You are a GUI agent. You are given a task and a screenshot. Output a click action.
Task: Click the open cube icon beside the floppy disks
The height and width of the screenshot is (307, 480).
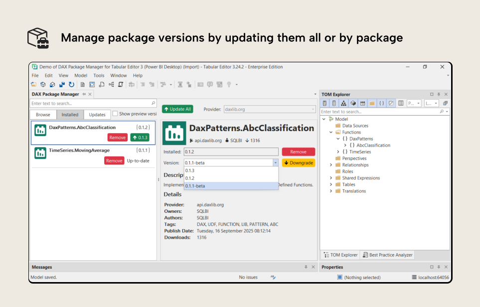click(53, 85)
